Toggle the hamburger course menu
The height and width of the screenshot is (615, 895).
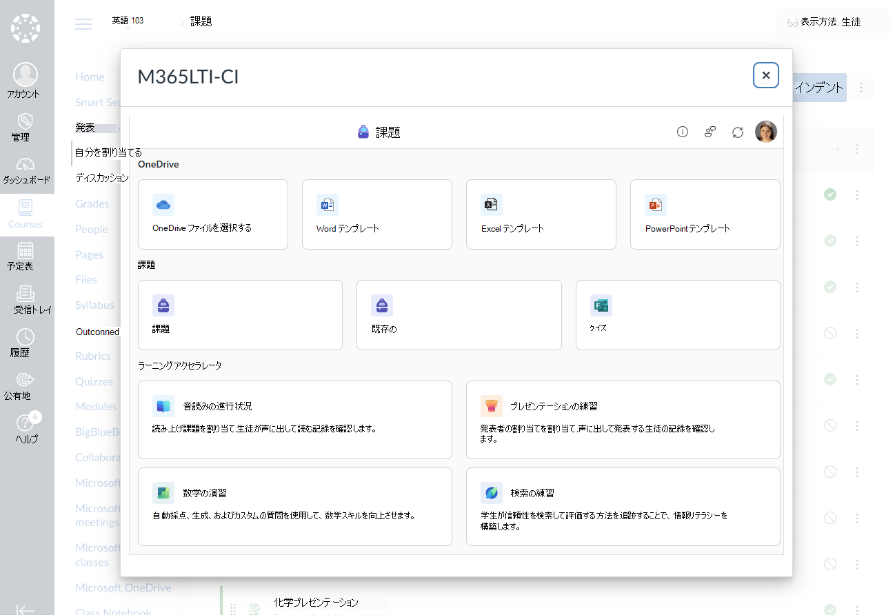[83, 24]
